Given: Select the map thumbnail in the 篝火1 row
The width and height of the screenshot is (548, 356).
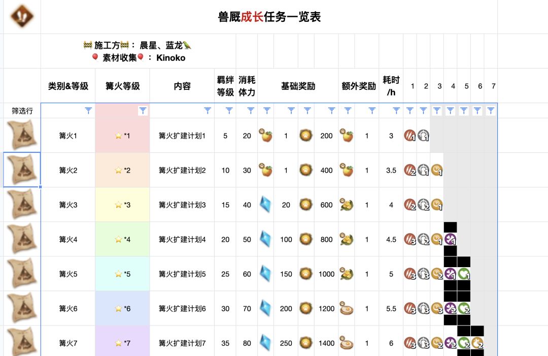Looking at the screenshot, I should click(22, 135).
